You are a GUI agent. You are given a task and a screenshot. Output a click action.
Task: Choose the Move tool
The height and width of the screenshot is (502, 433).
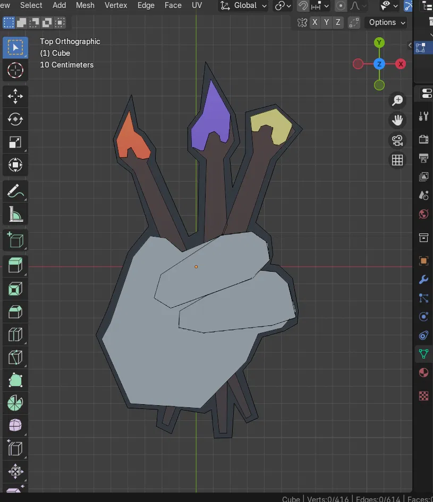pos(15,96)
